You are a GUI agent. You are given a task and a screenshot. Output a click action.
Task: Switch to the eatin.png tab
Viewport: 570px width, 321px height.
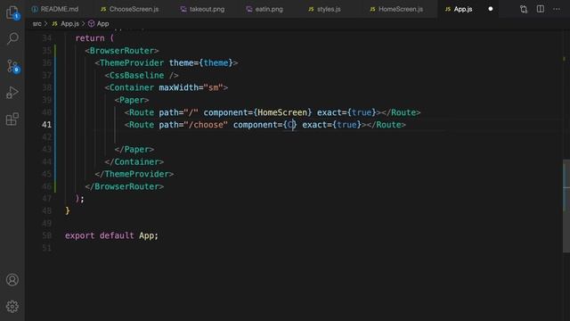(x=265, y=9)
